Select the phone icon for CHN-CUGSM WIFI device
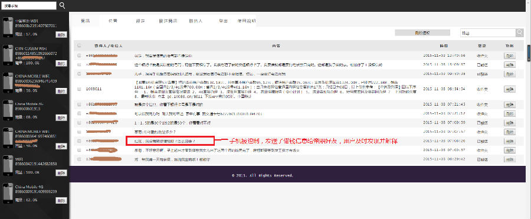Viewport: 531px width, 219px height. [8, 56]
